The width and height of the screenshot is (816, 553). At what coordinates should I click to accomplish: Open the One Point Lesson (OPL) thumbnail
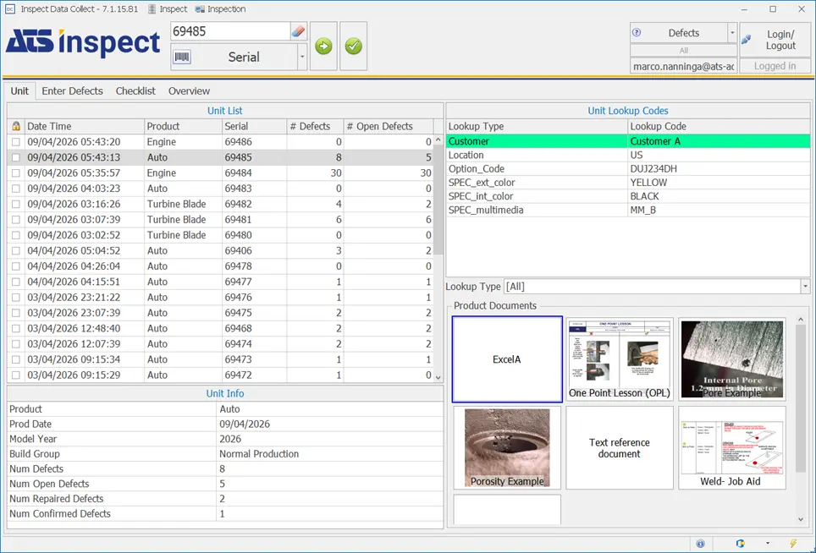coord(620,359)
